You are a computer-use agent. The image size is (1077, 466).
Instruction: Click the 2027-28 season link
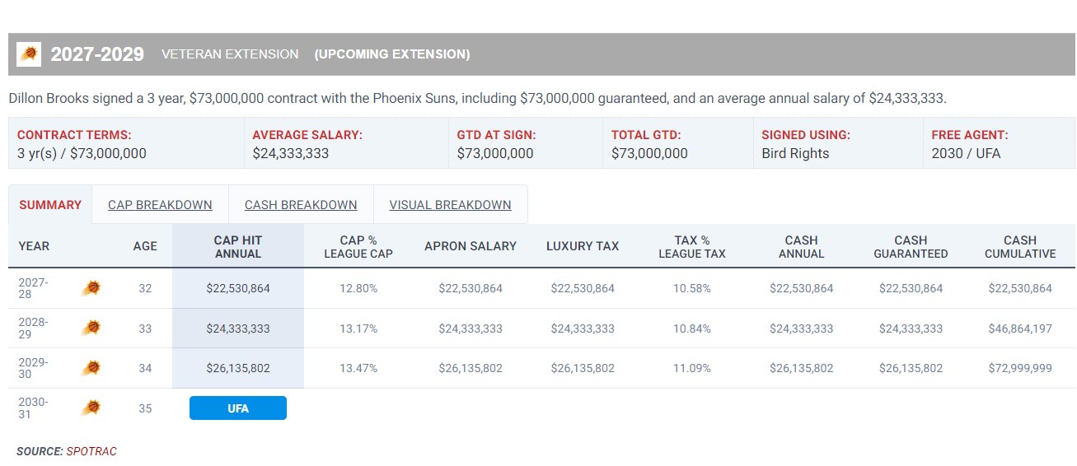tap(33, 288)
